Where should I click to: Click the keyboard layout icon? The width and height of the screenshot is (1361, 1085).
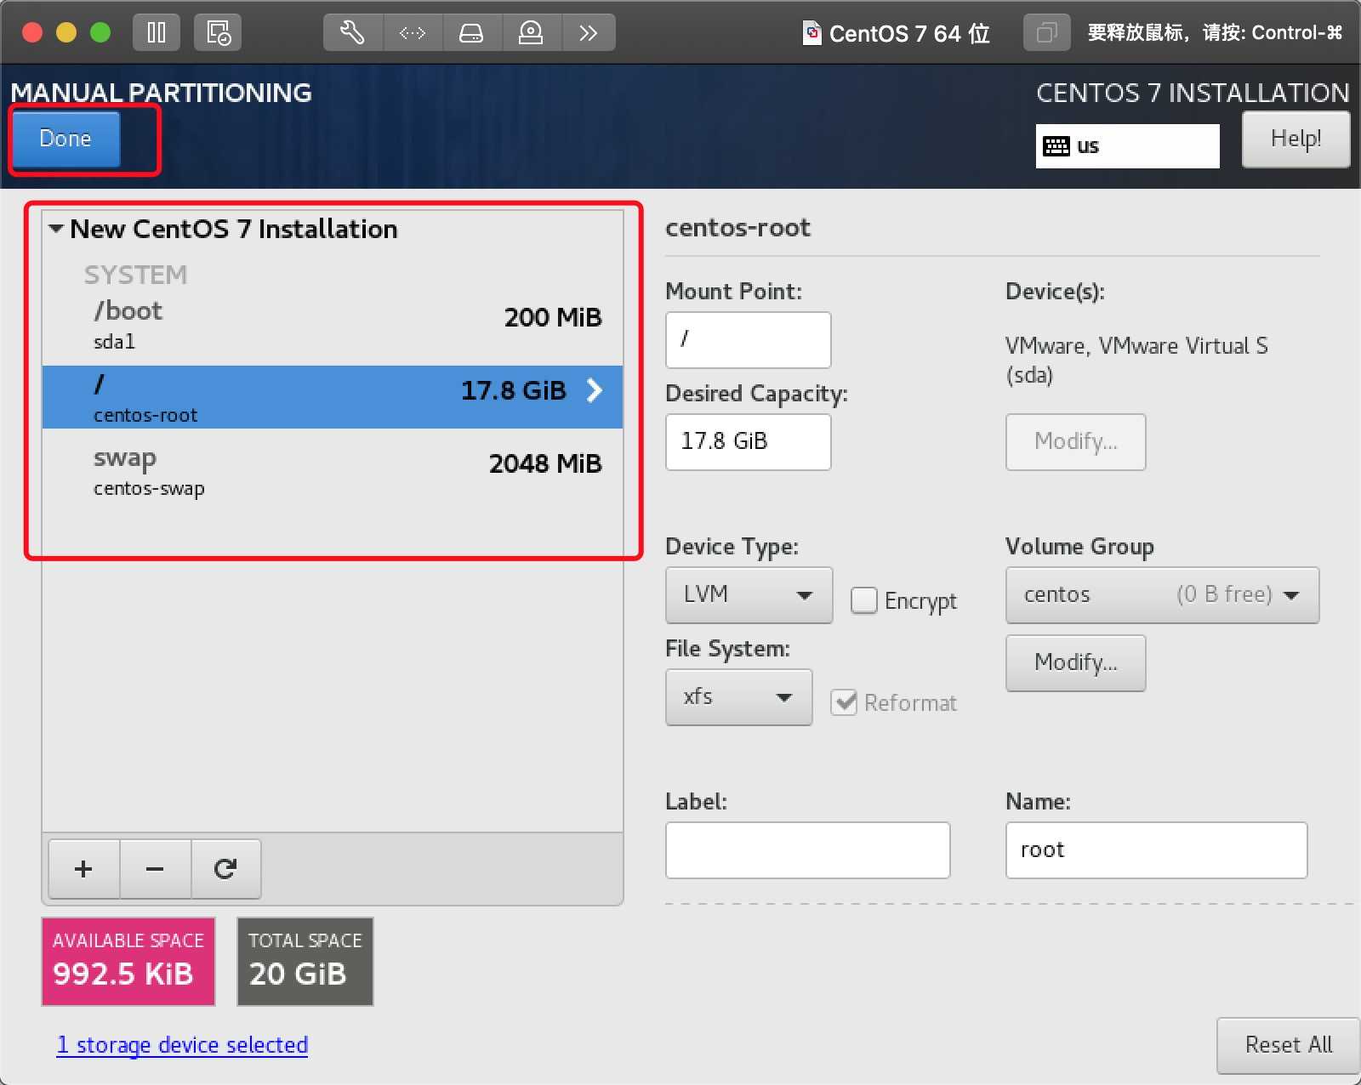(x=1056, y=146)
